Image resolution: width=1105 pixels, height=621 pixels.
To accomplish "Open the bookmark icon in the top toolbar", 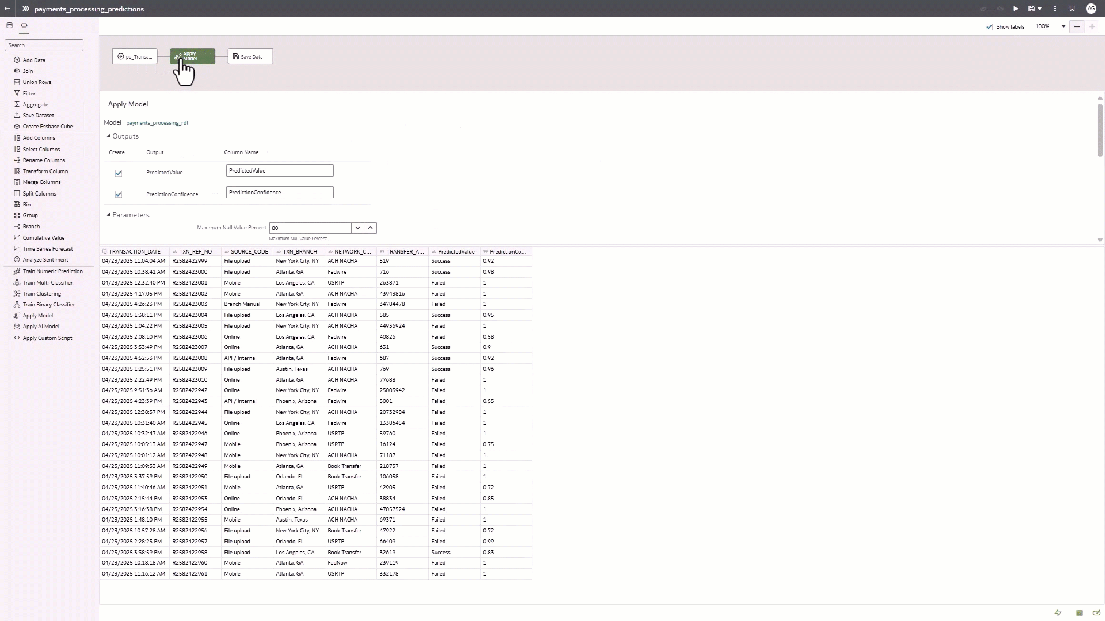I will (1072, 9).
